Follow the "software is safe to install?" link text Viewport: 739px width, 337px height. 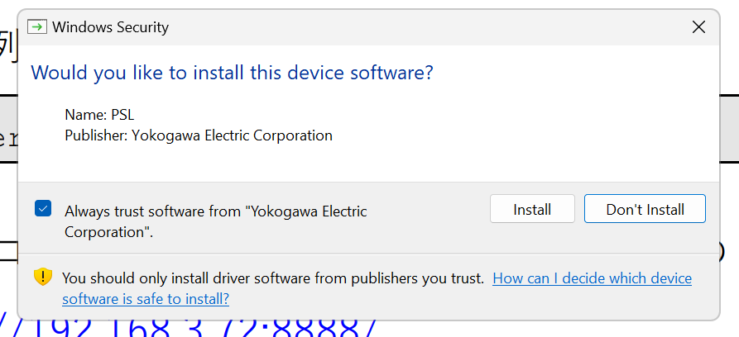tap(146, 299)
